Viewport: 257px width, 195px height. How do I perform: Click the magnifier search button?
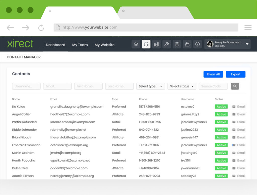coord(235,86)
